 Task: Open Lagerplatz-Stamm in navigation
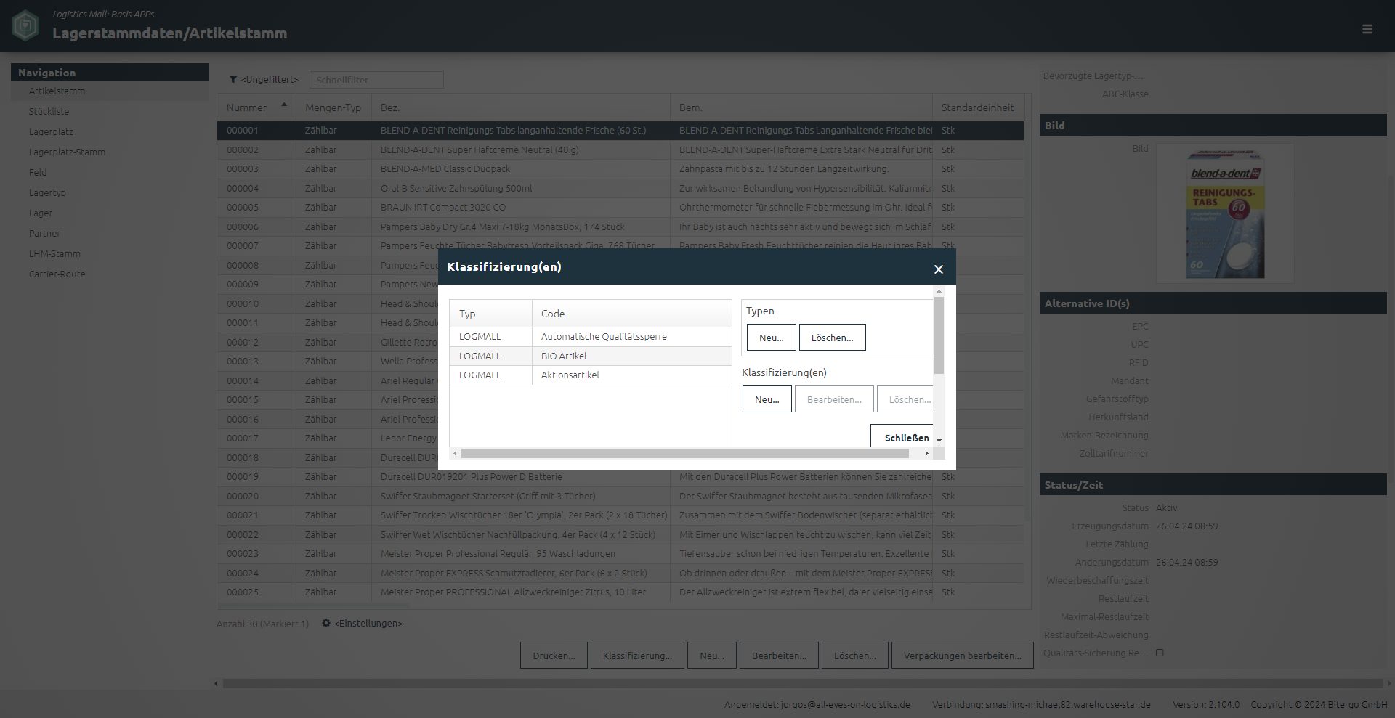click(67, 152)
